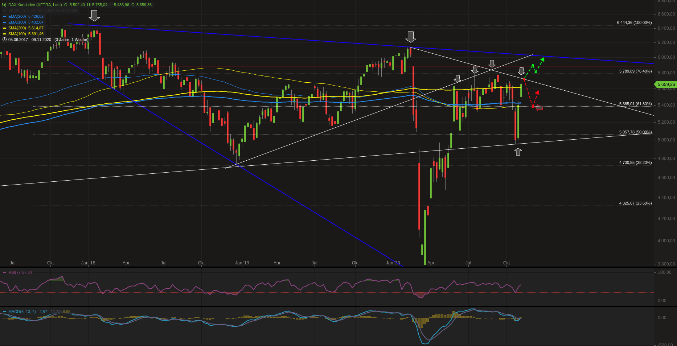
Task: Click the green current price tag 5.659,36
Action: (665, 85)
